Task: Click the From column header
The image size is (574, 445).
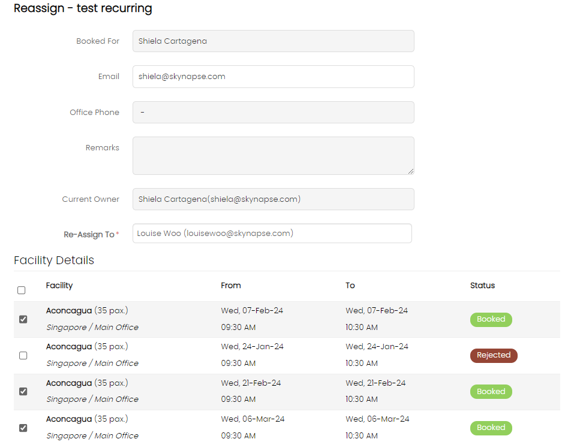Action: pyautogui.click(x=231, y=286)
